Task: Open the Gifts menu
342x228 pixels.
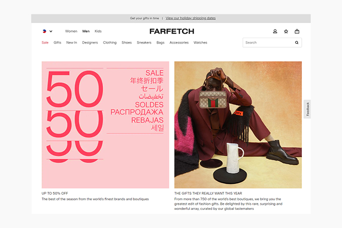Action: click(x=57, y=43)
